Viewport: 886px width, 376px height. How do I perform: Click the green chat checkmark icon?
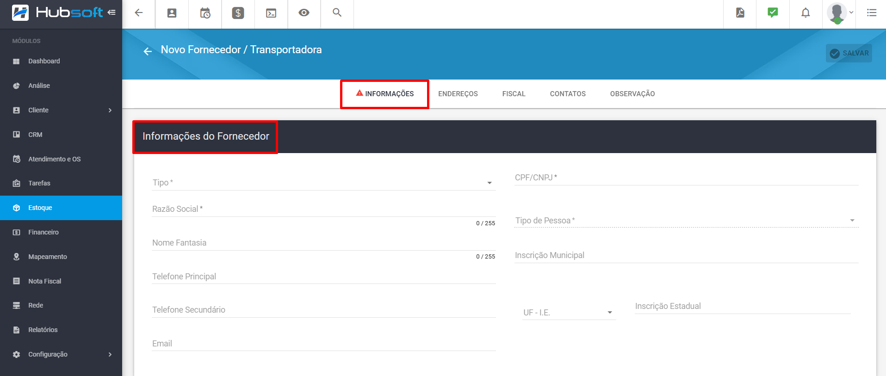tap(773, 13)
